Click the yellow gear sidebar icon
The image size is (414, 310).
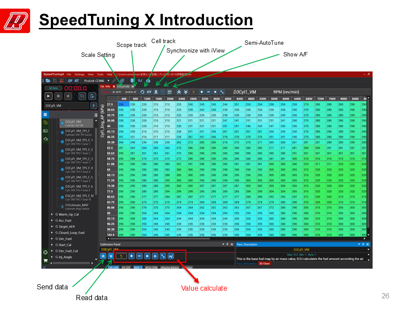click(x=45, y=123)
